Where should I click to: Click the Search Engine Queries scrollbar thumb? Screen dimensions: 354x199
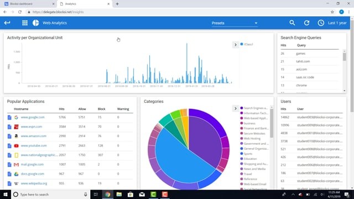pyautogui.click(x=344, y=56)
